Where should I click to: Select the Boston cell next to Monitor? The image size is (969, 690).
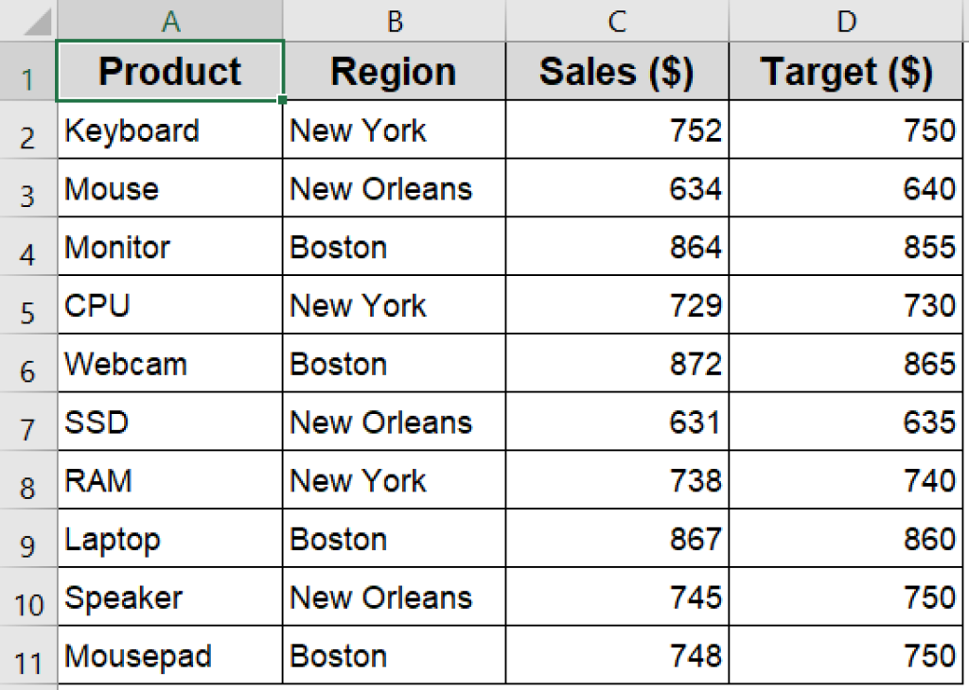[394, 247]
